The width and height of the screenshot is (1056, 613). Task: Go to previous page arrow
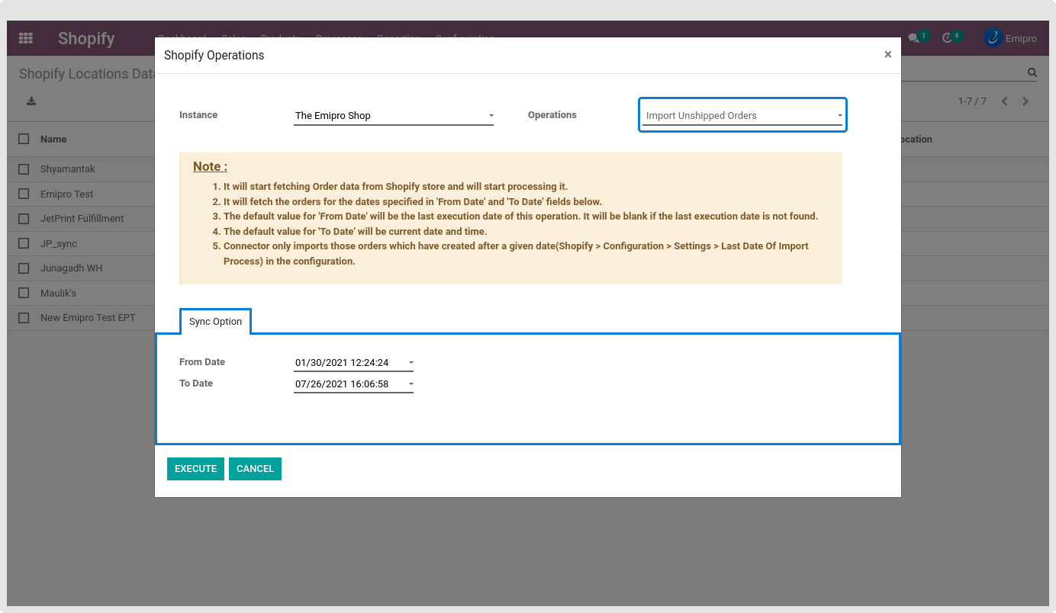click(1004, 101)
